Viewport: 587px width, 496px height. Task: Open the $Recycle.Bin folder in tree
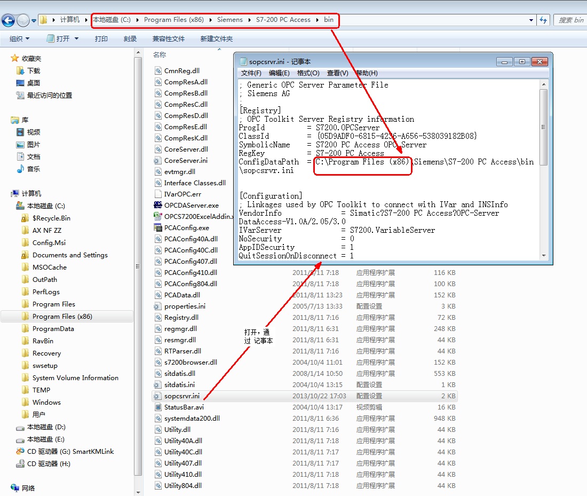[x=46, y=218]
